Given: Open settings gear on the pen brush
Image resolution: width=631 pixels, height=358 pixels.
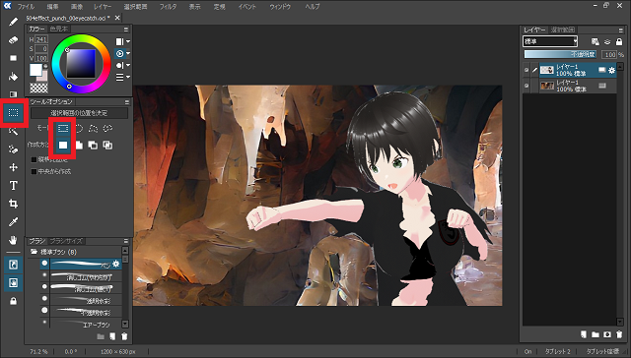Looking at the screenshot, I should 116,264.
